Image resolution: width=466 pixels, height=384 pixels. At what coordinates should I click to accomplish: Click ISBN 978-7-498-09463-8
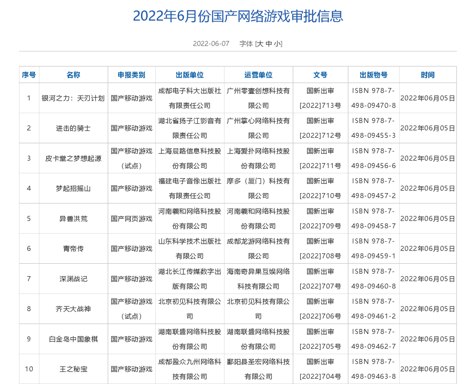[374, 369]
